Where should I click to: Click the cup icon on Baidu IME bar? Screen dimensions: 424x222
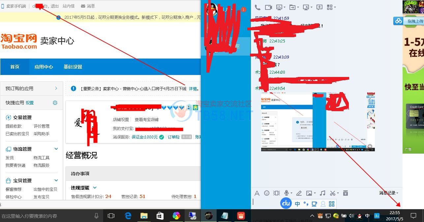point(315,204)
